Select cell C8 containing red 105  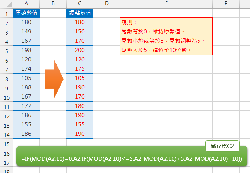tap(80, 78)
